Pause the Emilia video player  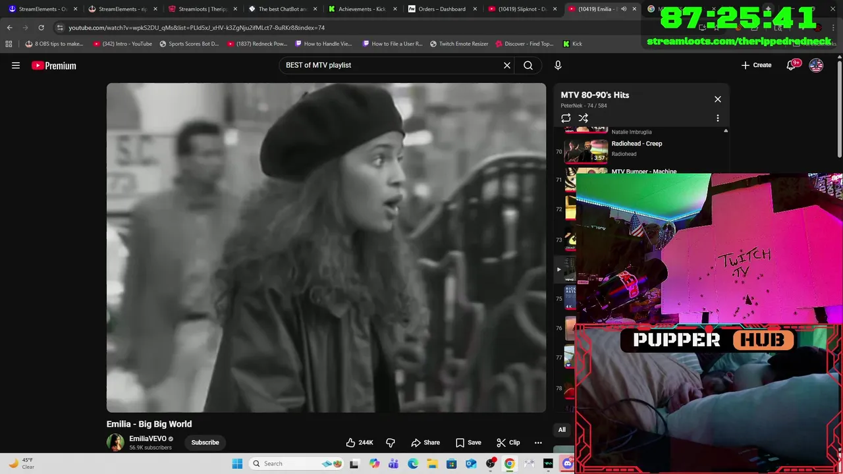326,248
